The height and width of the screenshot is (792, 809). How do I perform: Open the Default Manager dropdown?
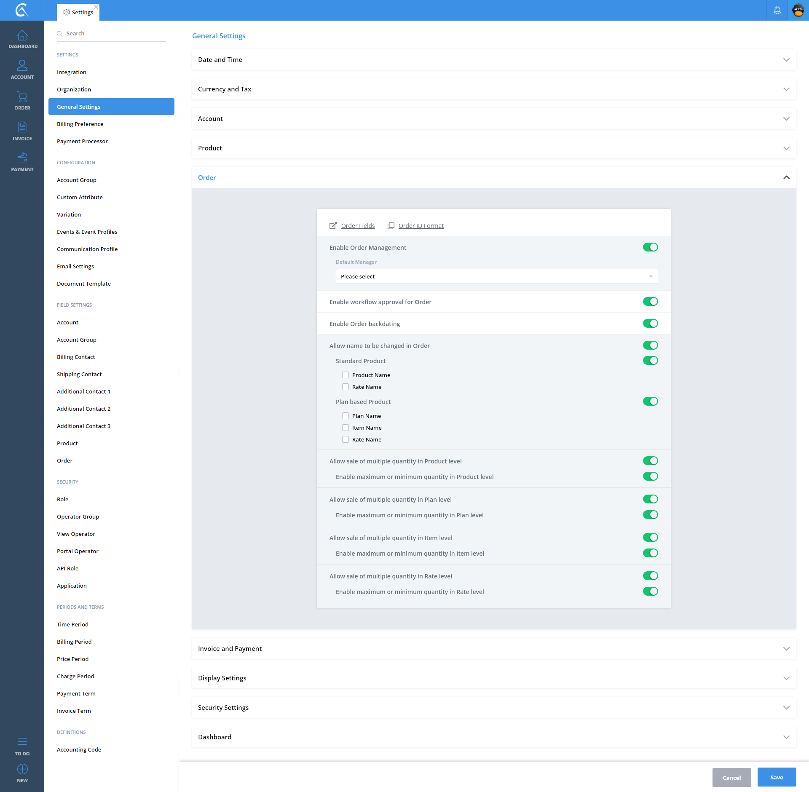496,276
